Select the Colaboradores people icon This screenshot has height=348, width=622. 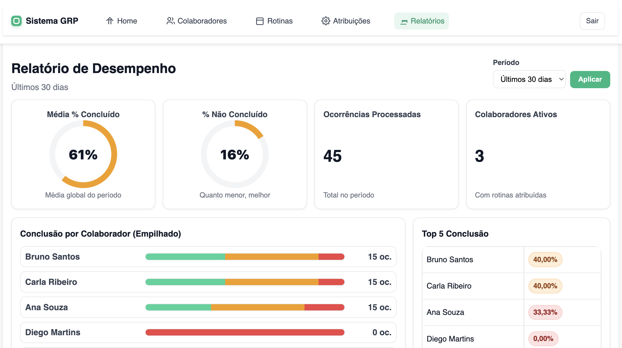[170, 21]
